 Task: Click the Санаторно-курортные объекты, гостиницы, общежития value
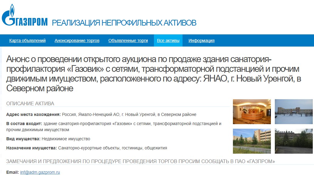(x=113, y=148)
